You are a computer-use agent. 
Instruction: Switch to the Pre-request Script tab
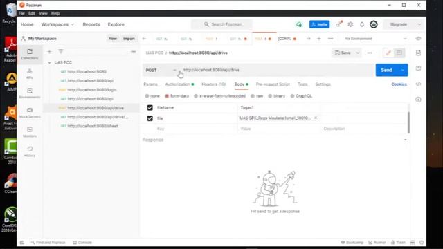273,84
